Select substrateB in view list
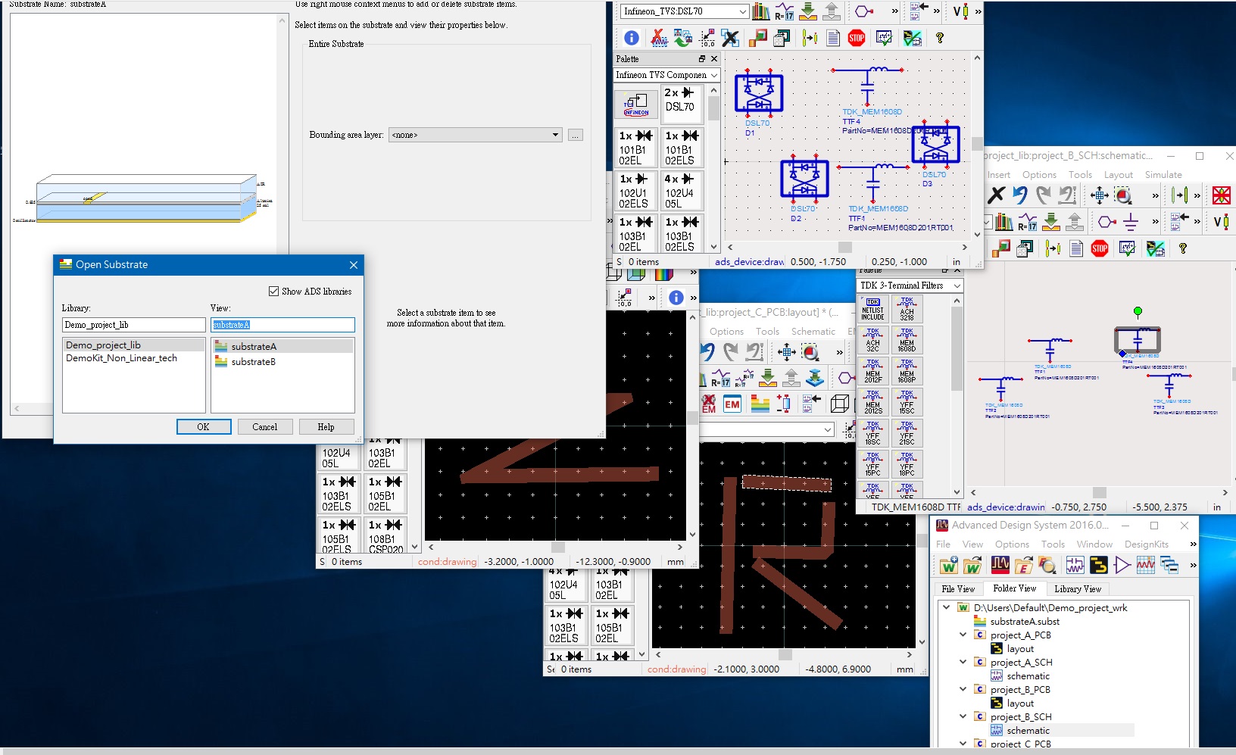Viewport: 1236px width, 755px height. click(x=253, y=362)
